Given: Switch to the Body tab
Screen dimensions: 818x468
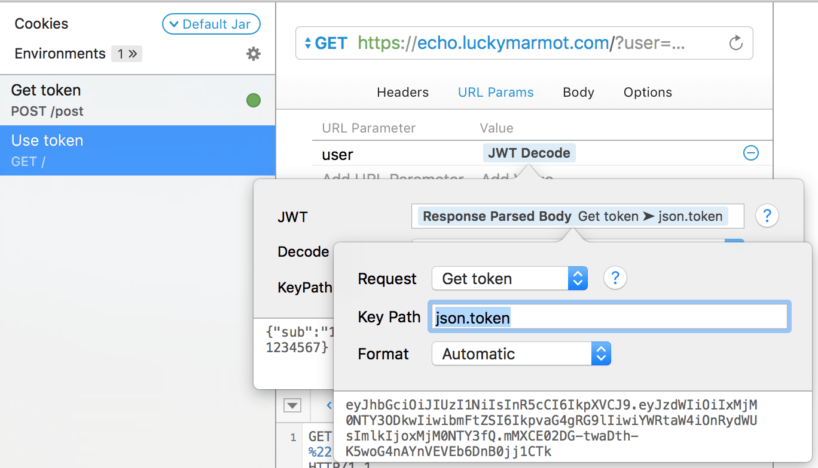Looking at the screenshot, I should coord(578,93).
